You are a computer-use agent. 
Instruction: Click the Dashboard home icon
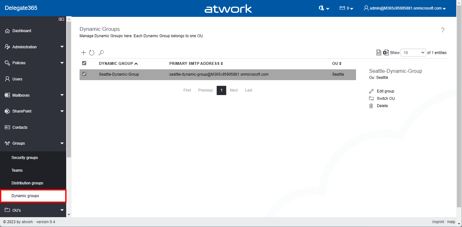pyautogui.click(x=8, y=31)
